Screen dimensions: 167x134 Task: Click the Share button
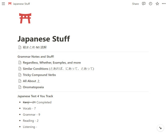click(135, 4)
